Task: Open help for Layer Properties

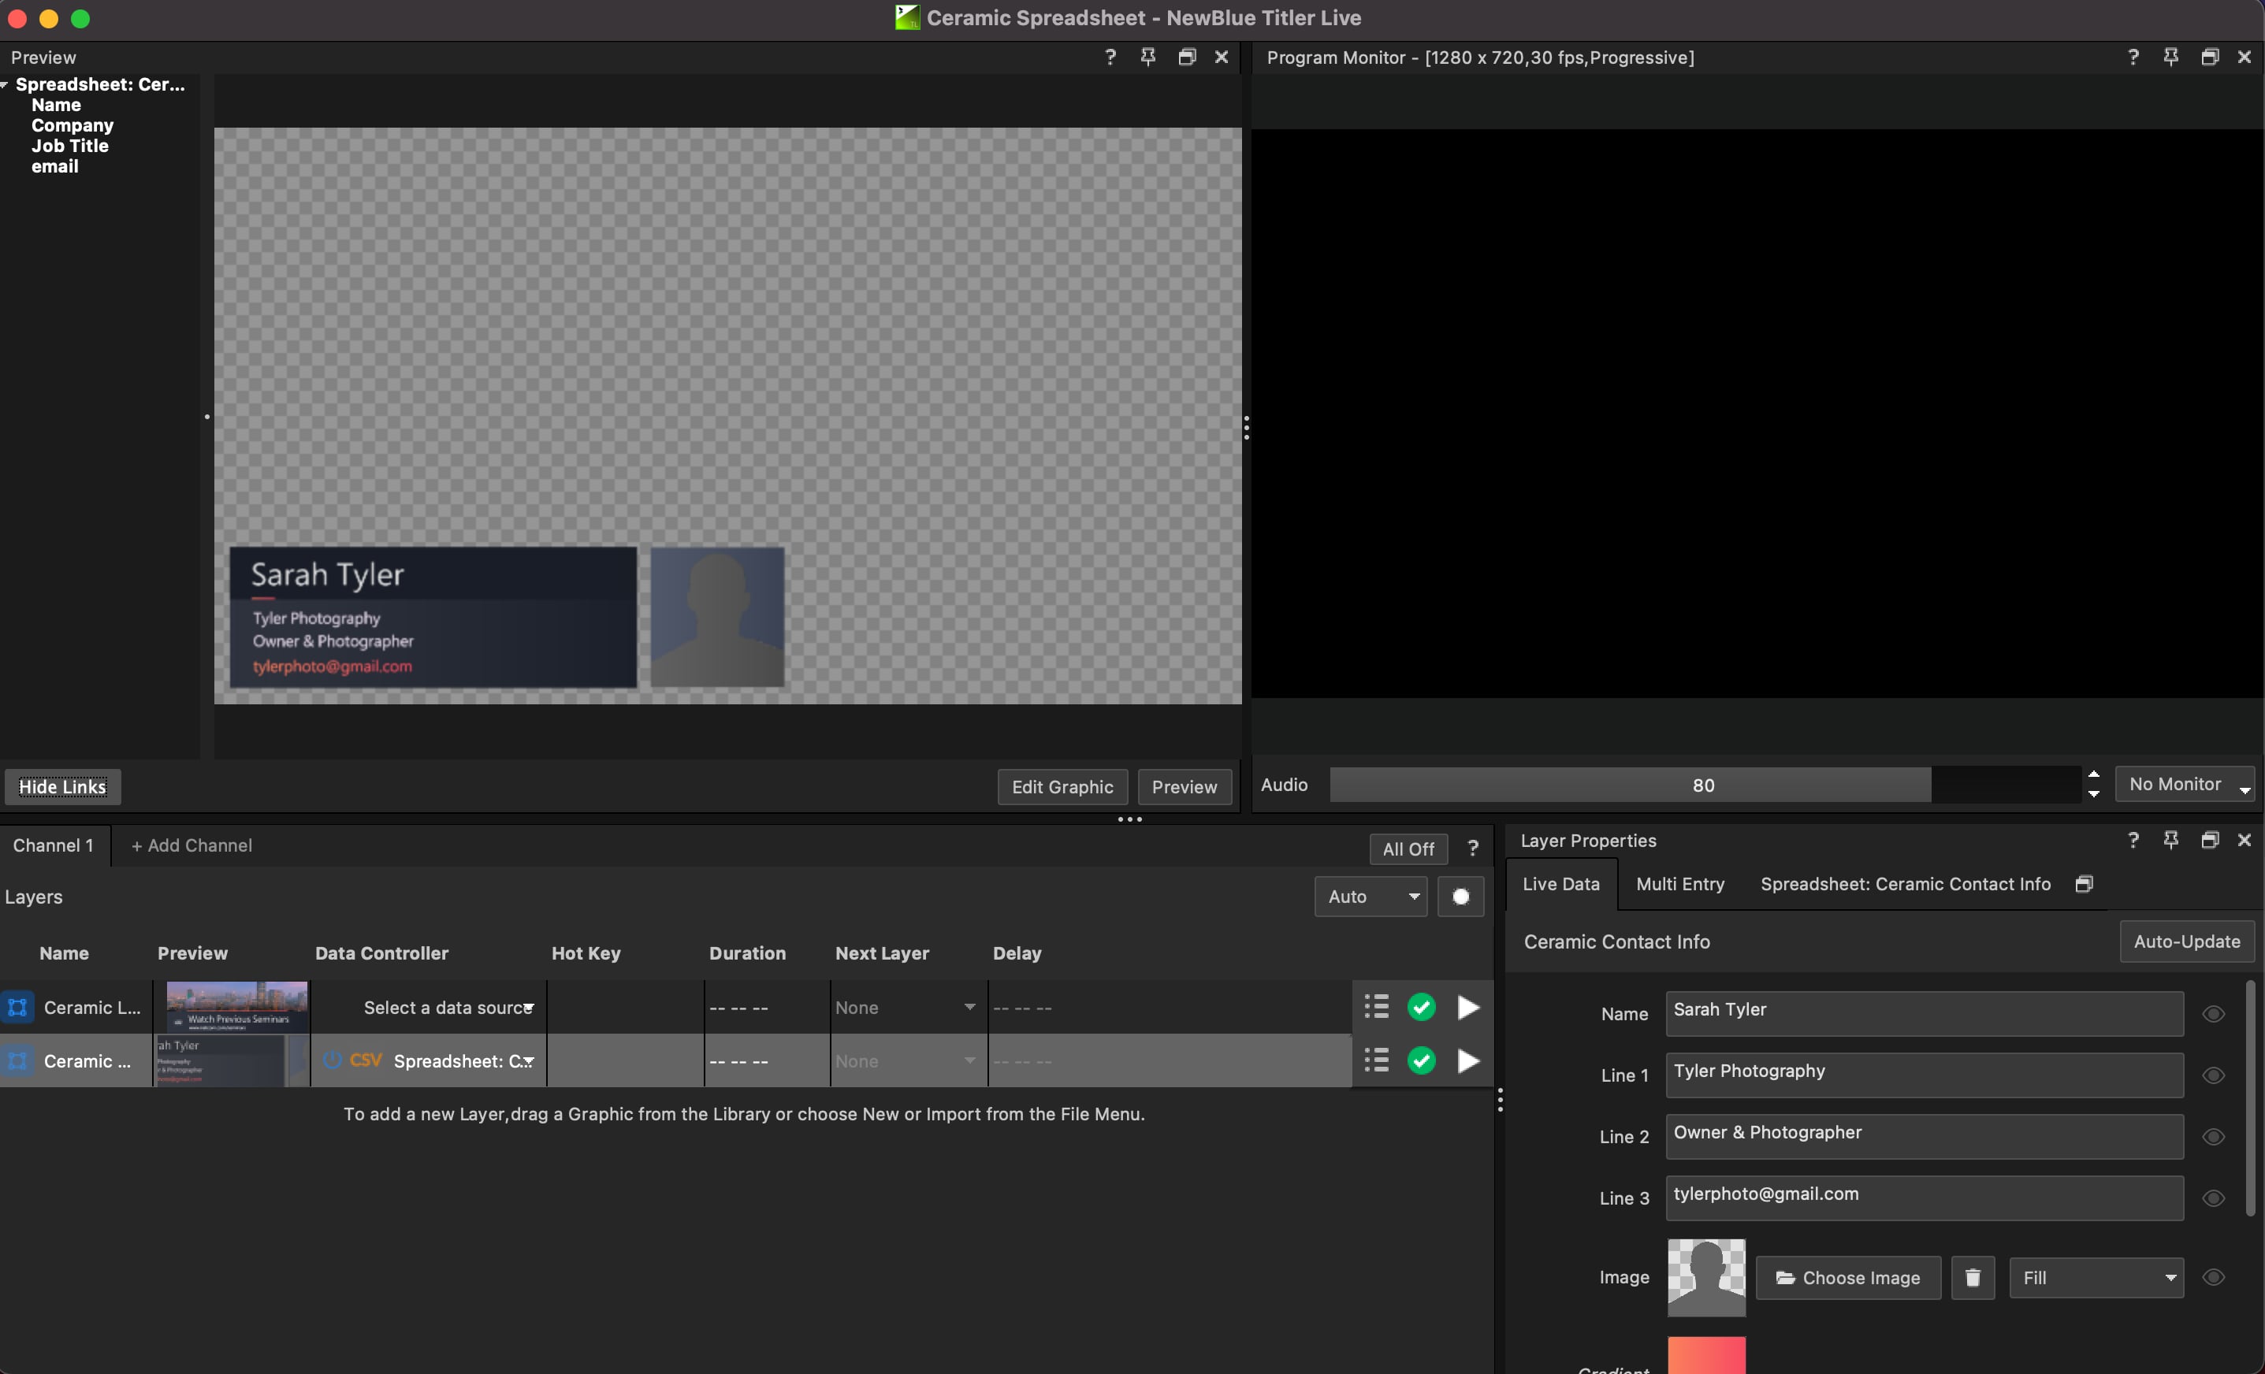Action: tap(2133, 840)
